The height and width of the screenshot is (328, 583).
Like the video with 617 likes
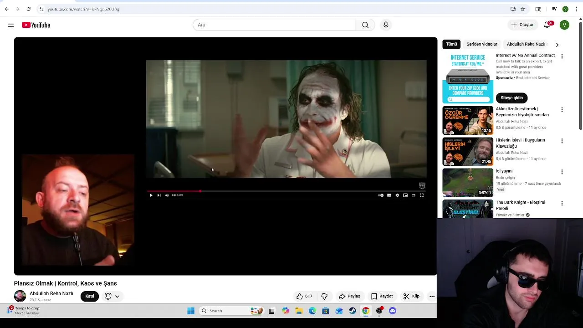pos(304,296)
